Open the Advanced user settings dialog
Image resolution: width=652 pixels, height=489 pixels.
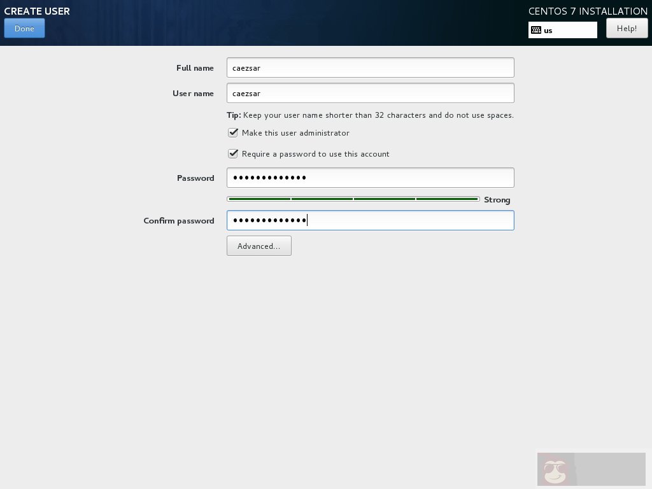click(x=259, y=246)
